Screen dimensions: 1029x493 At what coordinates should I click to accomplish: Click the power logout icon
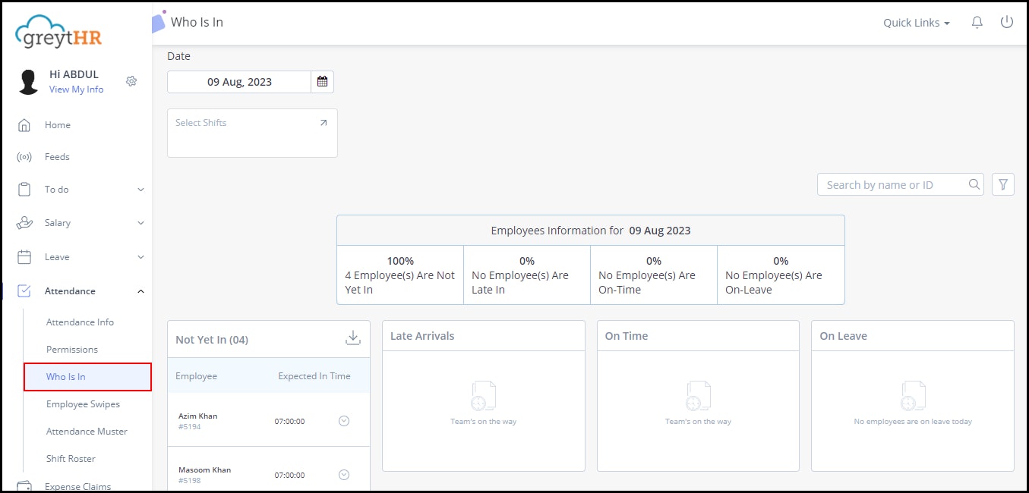click(x=1007, y=23)
